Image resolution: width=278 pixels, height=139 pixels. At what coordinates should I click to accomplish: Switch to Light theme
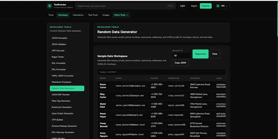(x=182, y=6)
